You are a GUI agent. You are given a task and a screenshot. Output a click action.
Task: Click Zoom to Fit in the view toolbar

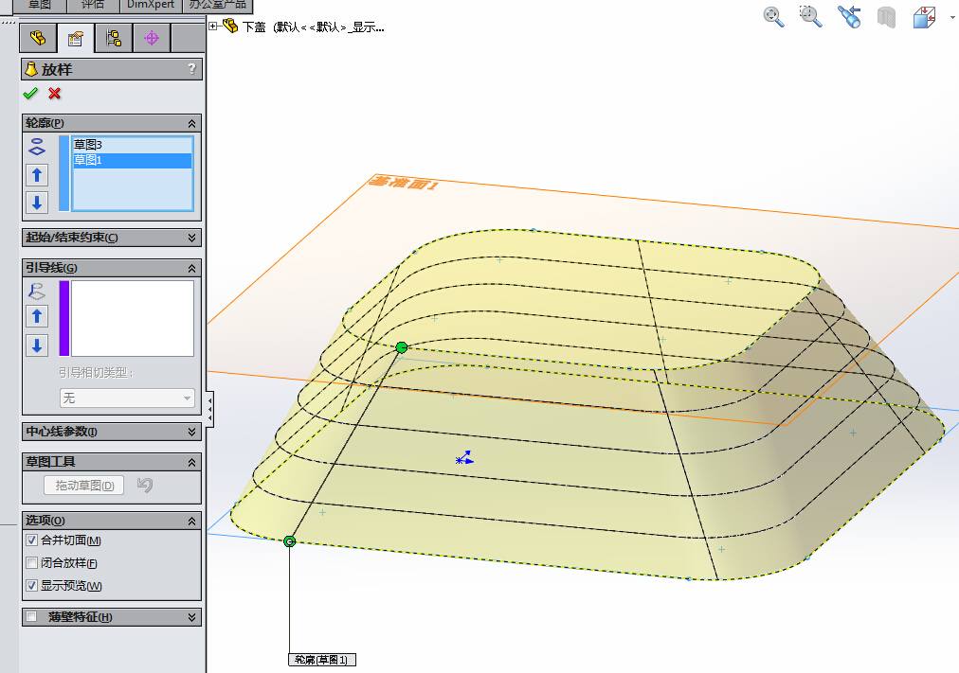[773, 16]
